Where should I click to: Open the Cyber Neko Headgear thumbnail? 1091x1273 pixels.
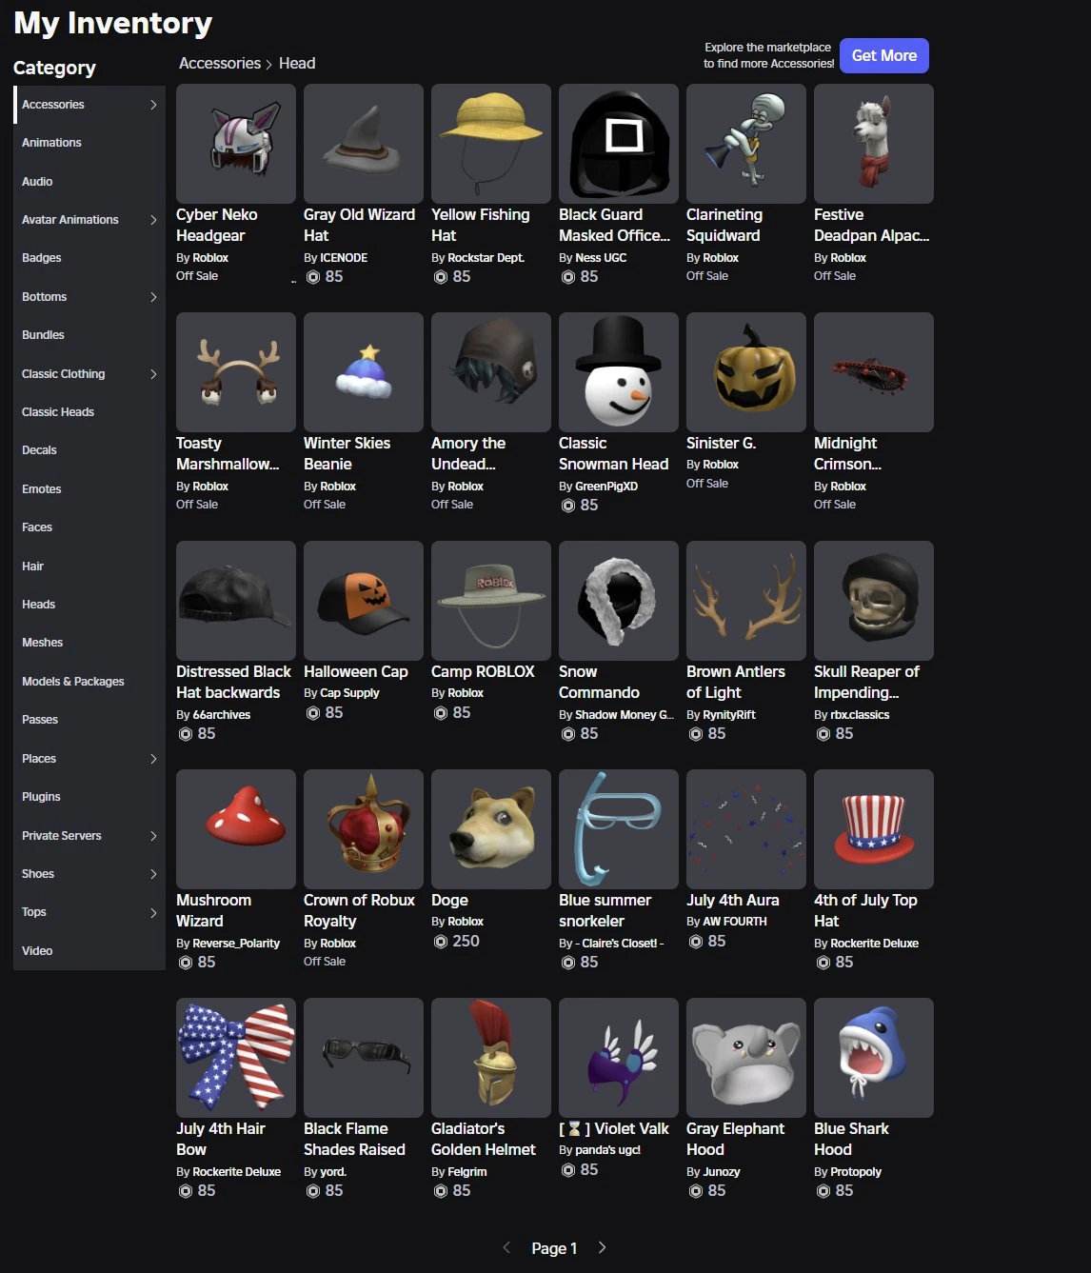[236, 144]
